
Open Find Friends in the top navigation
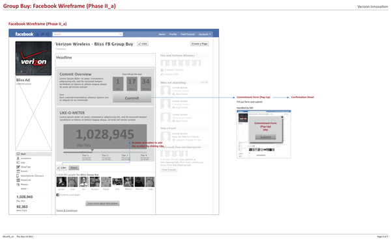click(188, 34)
